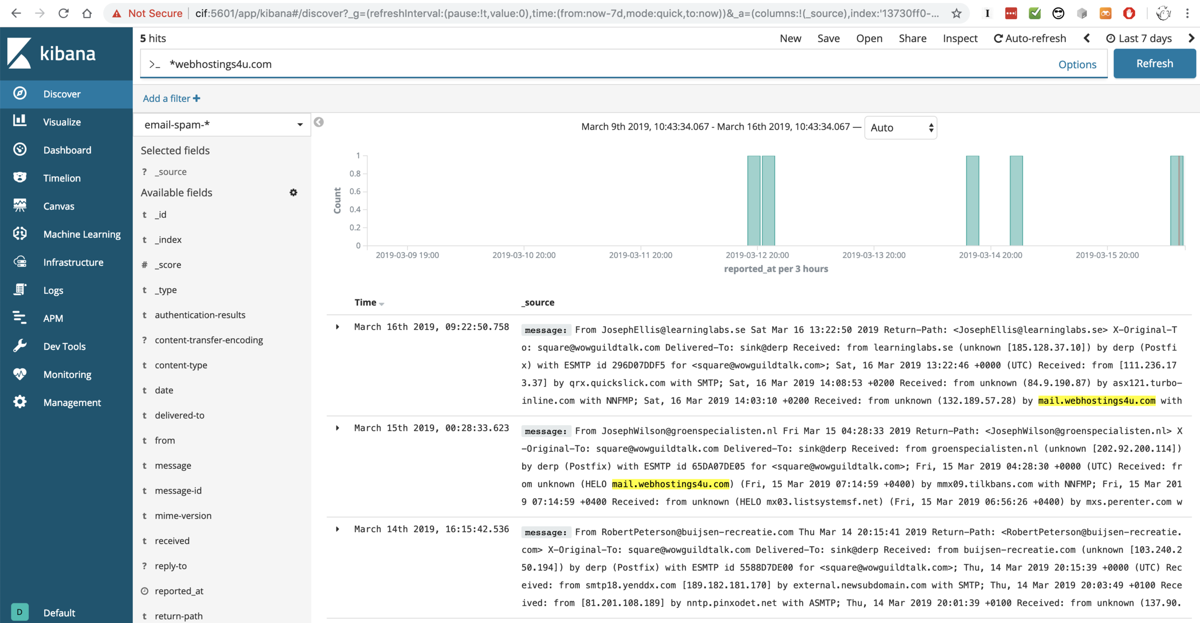The image size is (1200, 623).
Task: Open Last 7 days time picker
Action: [x=1139, y=38]
